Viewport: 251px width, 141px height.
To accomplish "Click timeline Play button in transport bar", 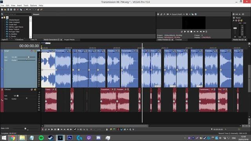I will click(52, 130).
